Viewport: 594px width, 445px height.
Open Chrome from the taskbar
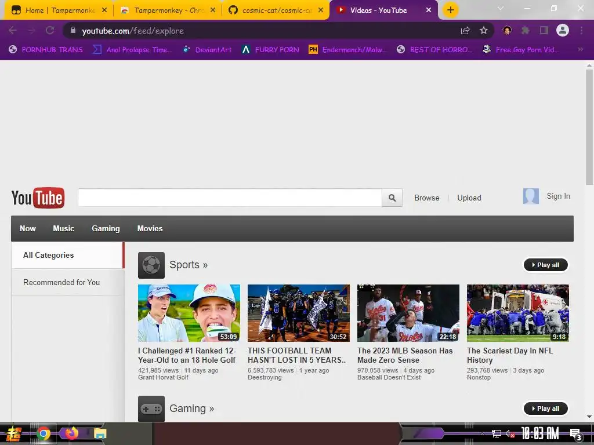click(44, 433)
